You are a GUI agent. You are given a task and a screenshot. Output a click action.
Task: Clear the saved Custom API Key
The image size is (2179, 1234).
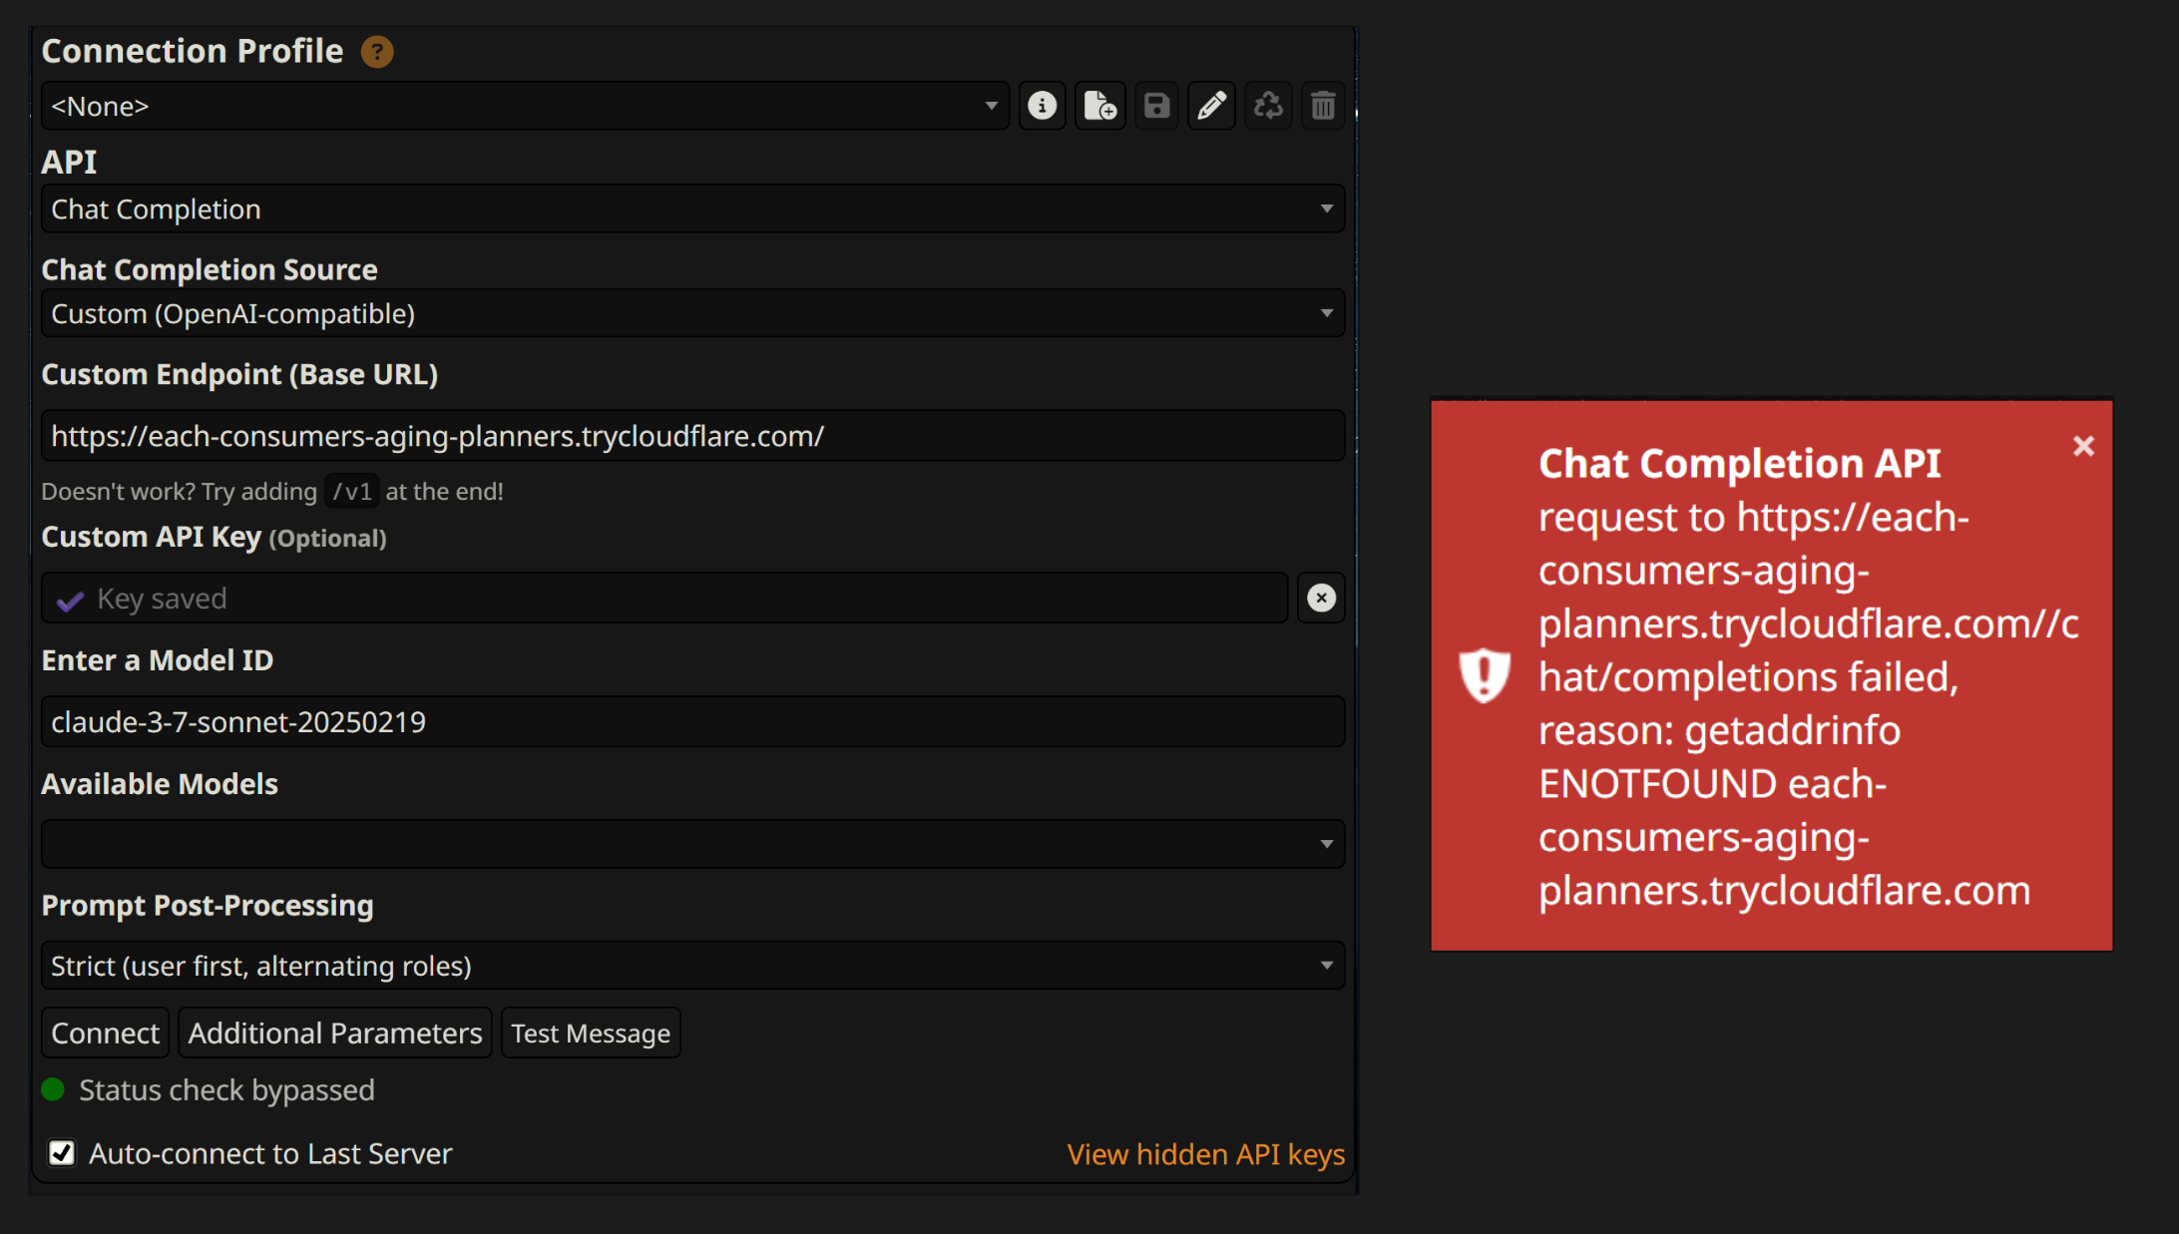(1321, 599)
